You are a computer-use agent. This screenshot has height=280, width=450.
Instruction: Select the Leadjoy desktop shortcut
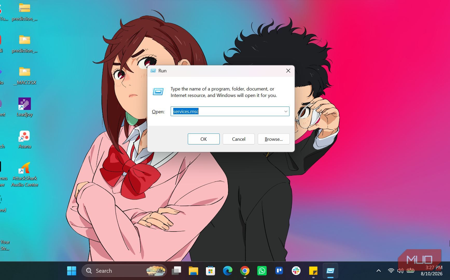(25, 107)
